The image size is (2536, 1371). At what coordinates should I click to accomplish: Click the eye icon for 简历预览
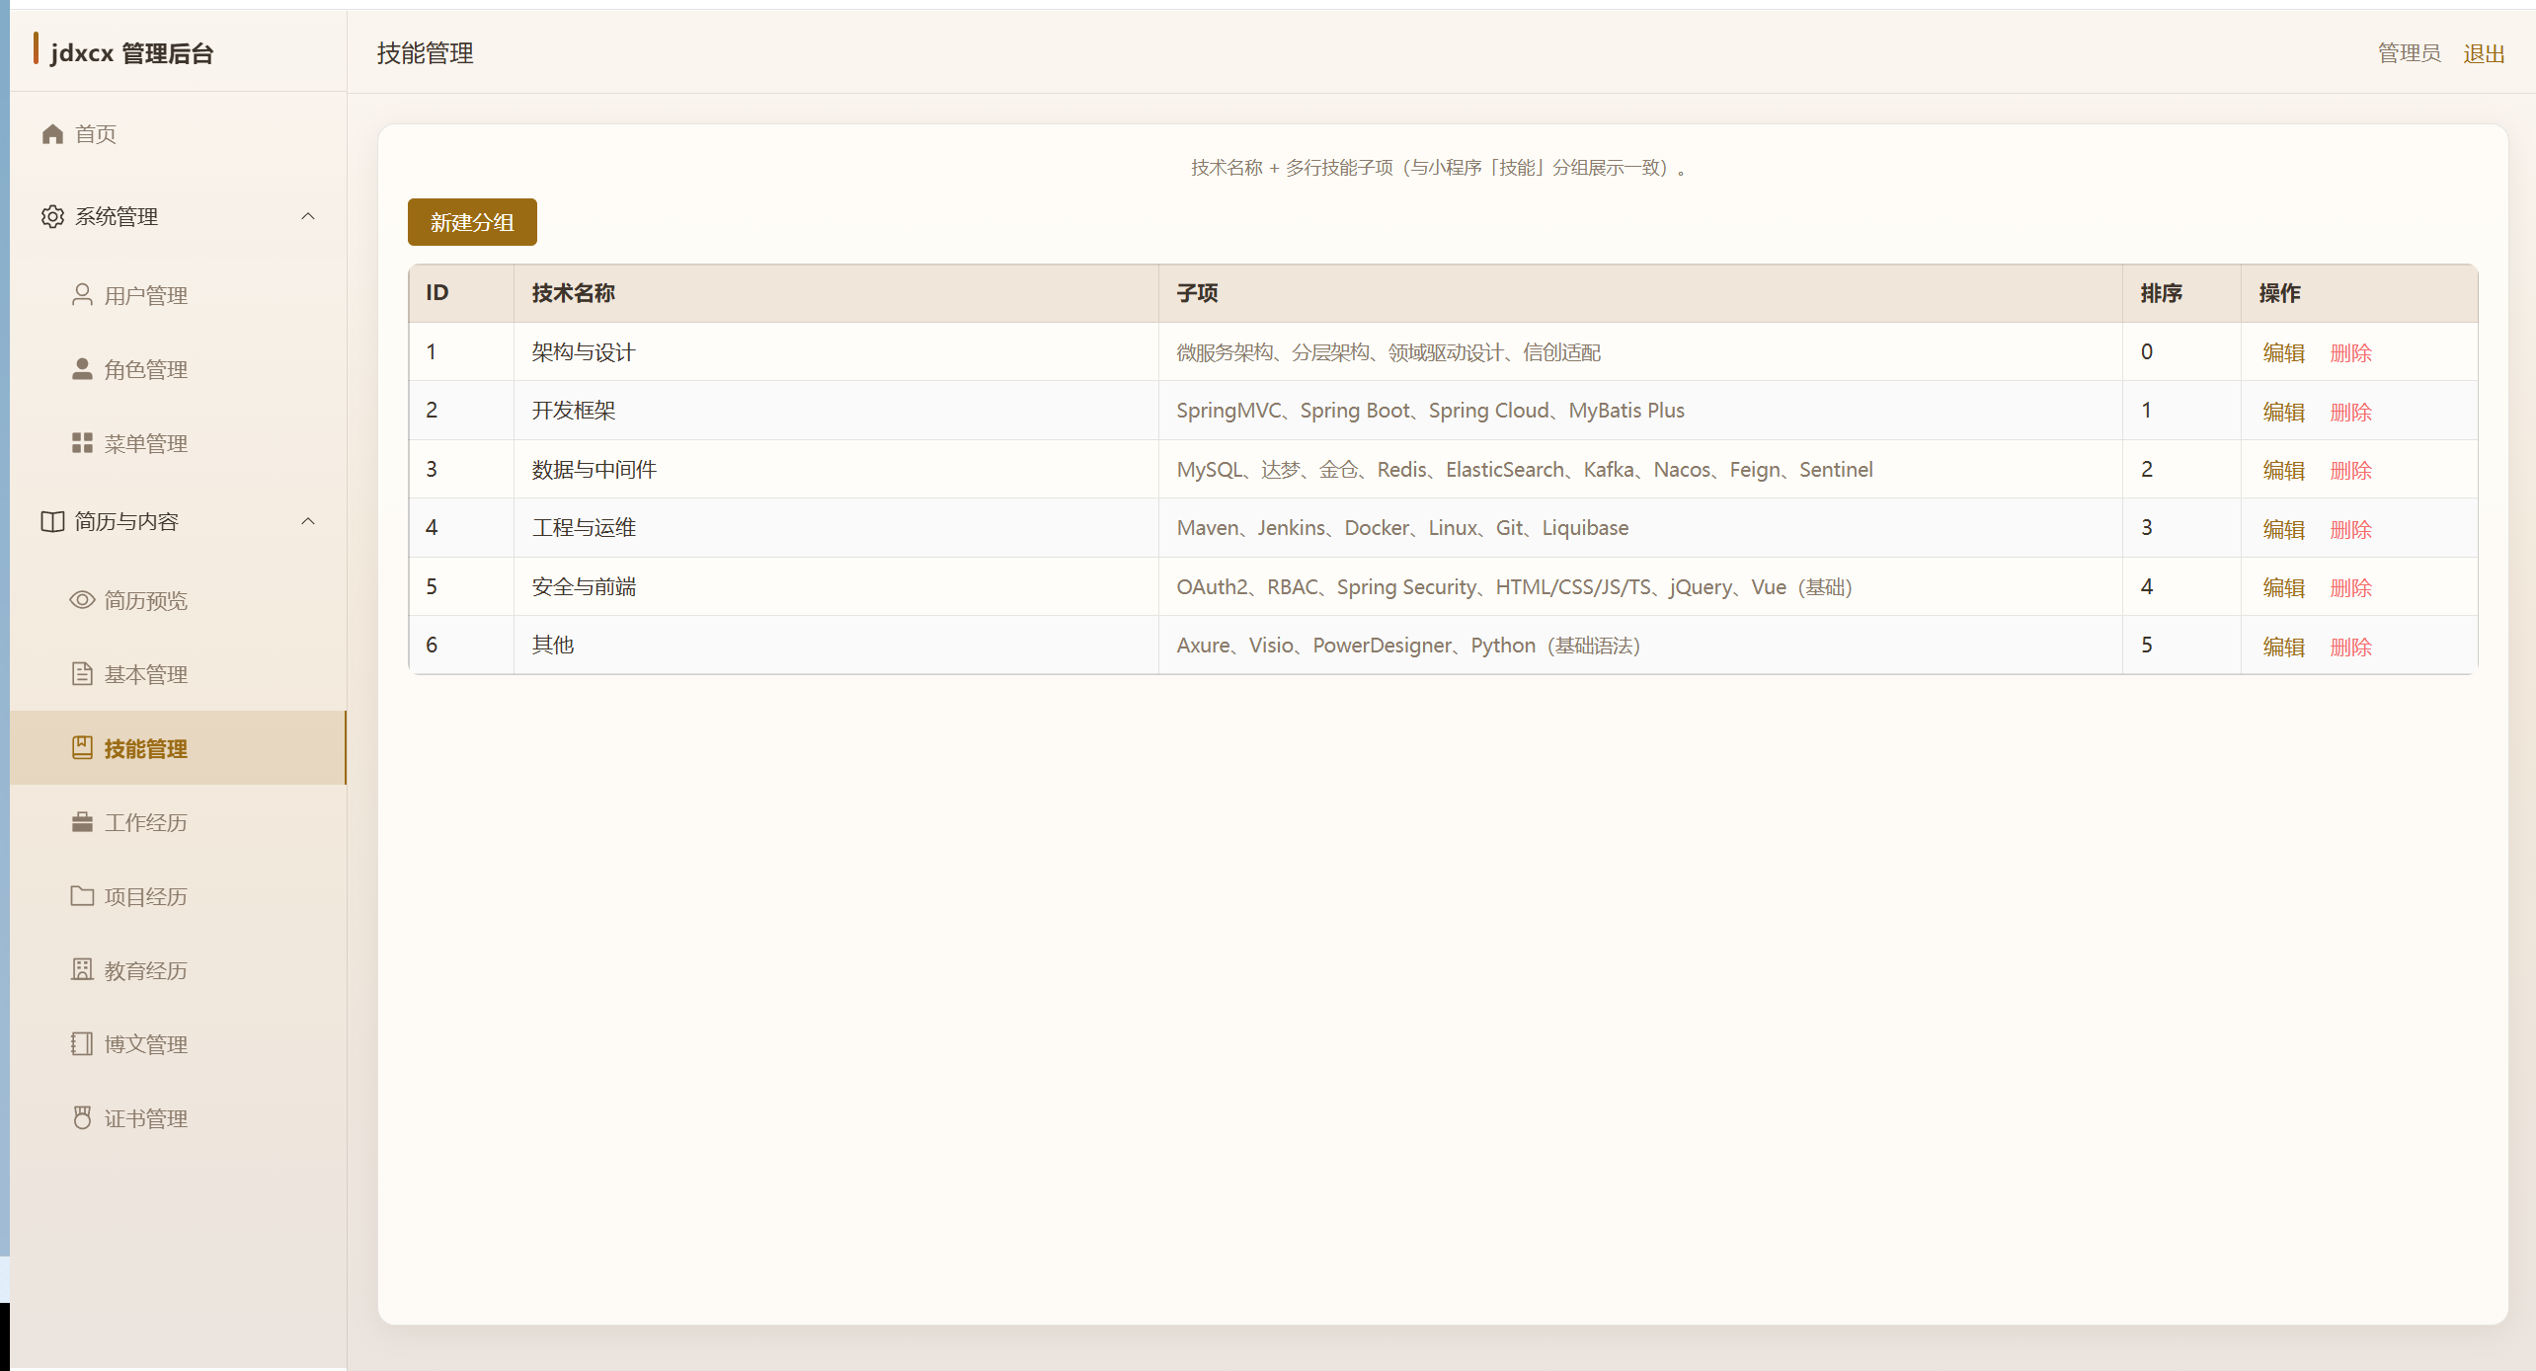click(x=82, y=600)
